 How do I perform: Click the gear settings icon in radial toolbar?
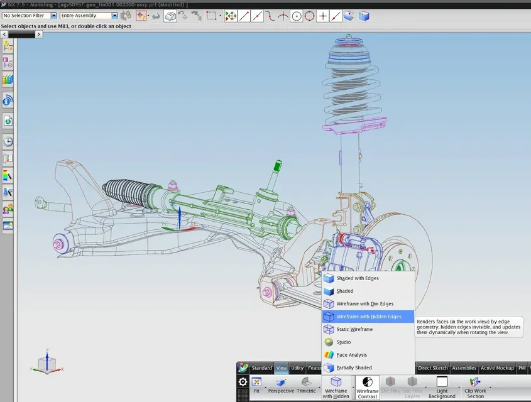243,382
